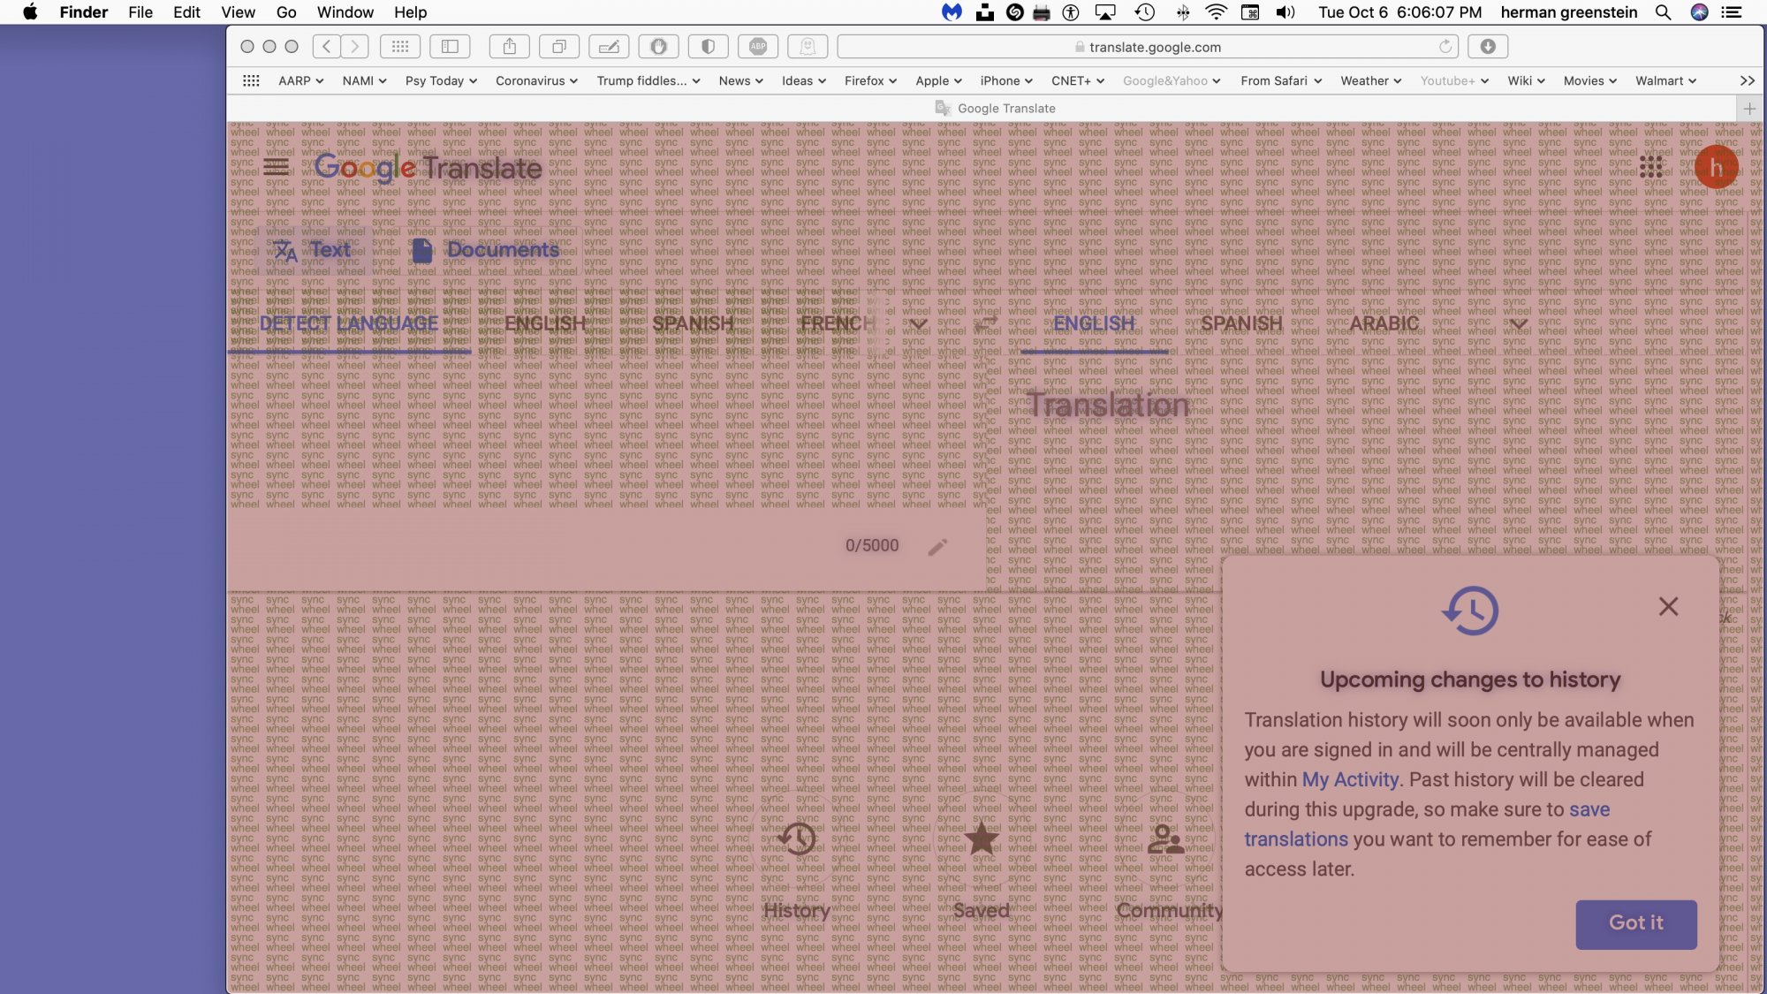Choose French as source language

click(838, 323)
